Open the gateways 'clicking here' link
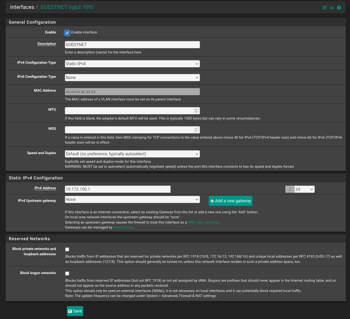 123,228
